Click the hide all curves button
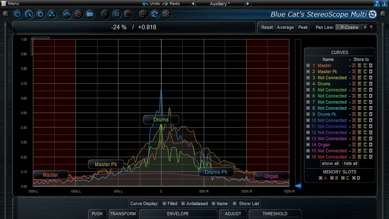This screenshot has width=389, height=219. coord(350,163)
